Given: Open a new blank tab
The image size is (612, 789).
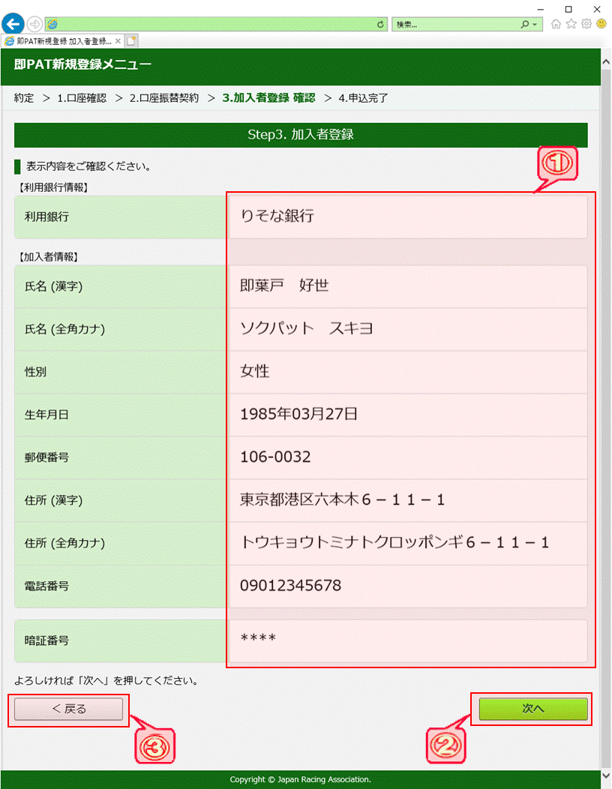Looking at the screenshot, I should [131, 40].
